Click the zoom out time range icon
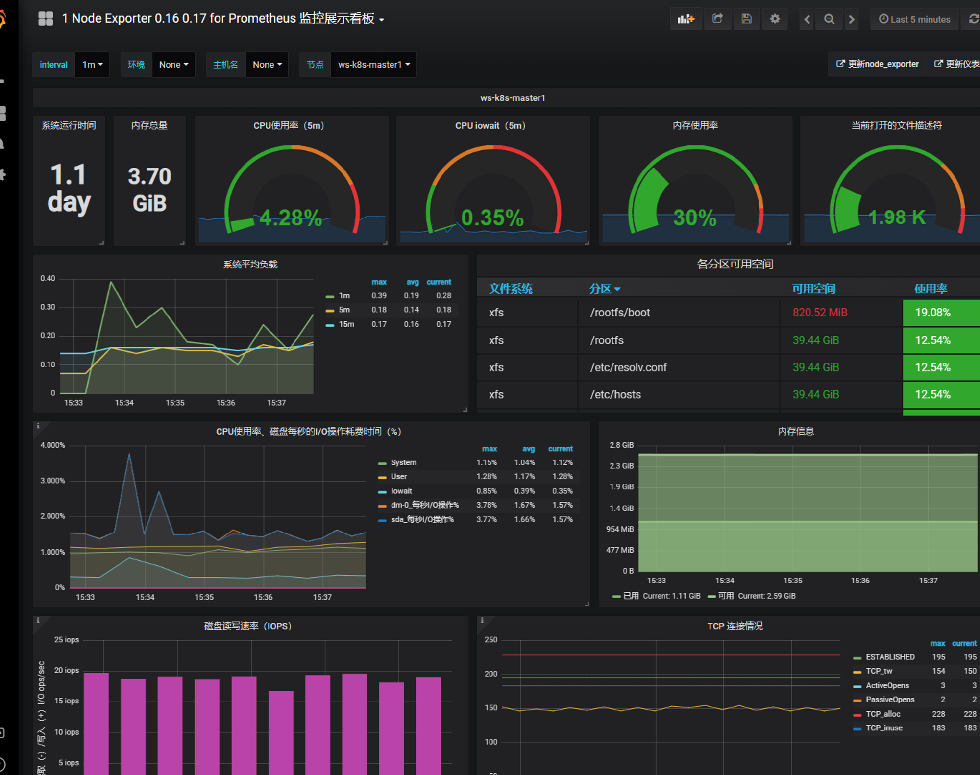Image resolution: width=980 pixels, height=775 pixels. [829, 19]
